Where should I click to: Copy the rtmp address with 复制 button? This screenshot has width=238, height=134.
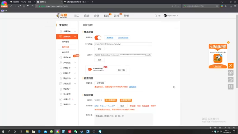pos(100,49)
